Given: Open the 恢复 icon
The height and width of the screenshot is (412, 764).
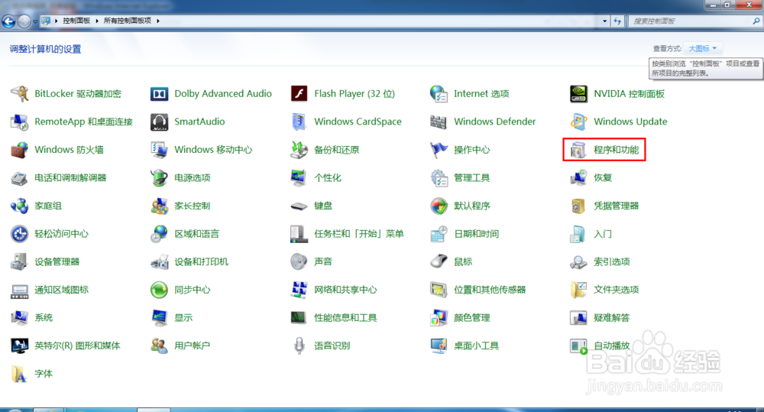Looking at the screenshot, I should [579, 178].
